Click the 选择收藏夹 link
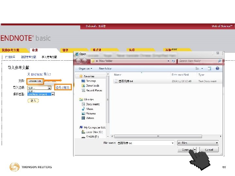 pyautogui.click(x=62, y=88)
